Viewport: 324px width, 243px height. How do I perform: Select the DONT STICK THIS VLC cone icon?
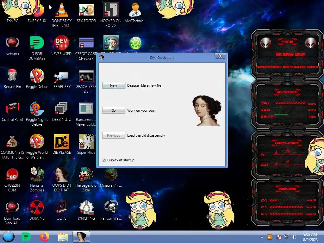pos(62,15)
